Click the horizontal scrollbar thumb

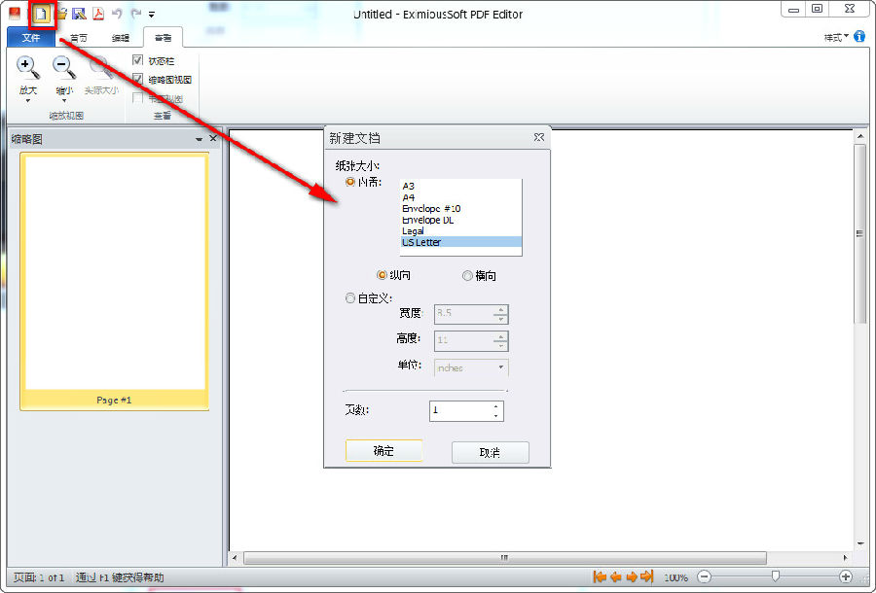pos(505,557)
